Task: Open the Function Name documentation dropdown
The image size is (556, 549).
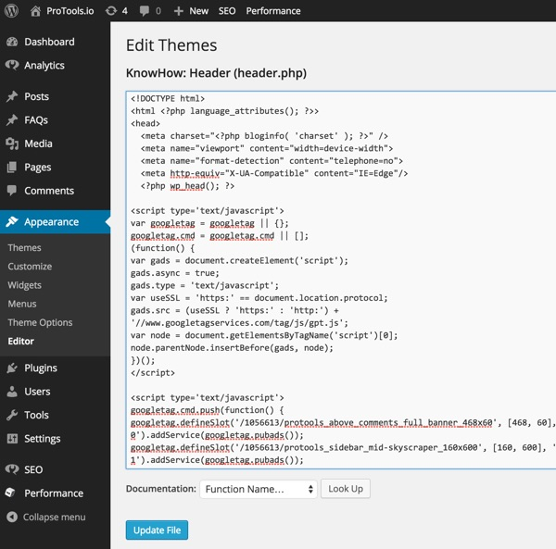Action: [x=259, y=489]
